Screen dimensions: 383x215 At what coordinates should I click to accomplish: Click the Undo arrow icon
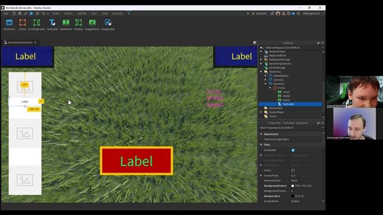pos(43,13)
